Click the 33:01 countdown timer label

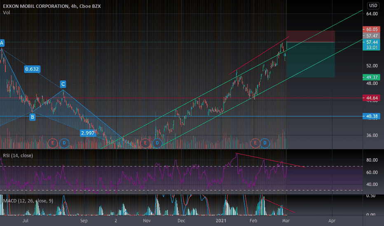(371, 47)
